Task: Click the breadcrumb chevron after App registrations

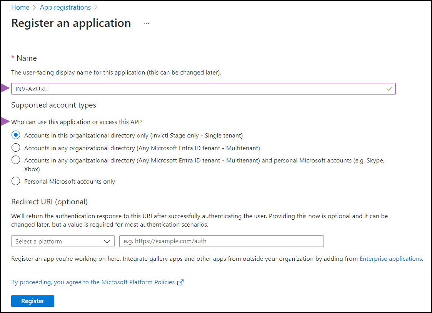Action: pos(96,7)
